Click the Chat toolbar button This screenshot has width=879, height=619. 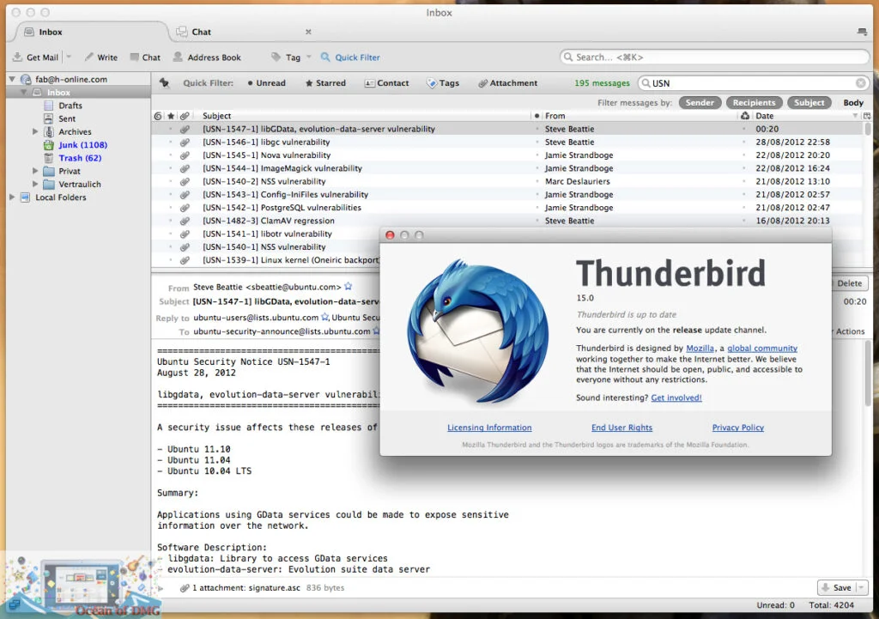click(x=145, y=58)
